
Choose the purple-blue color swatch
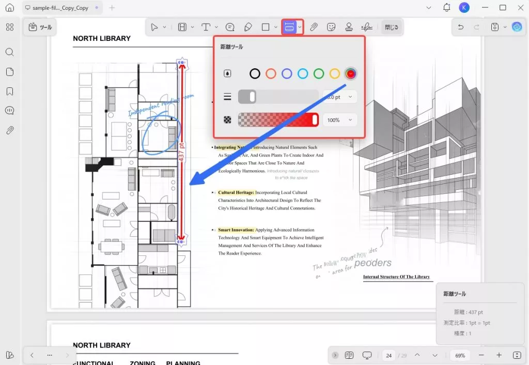point(287,73)
